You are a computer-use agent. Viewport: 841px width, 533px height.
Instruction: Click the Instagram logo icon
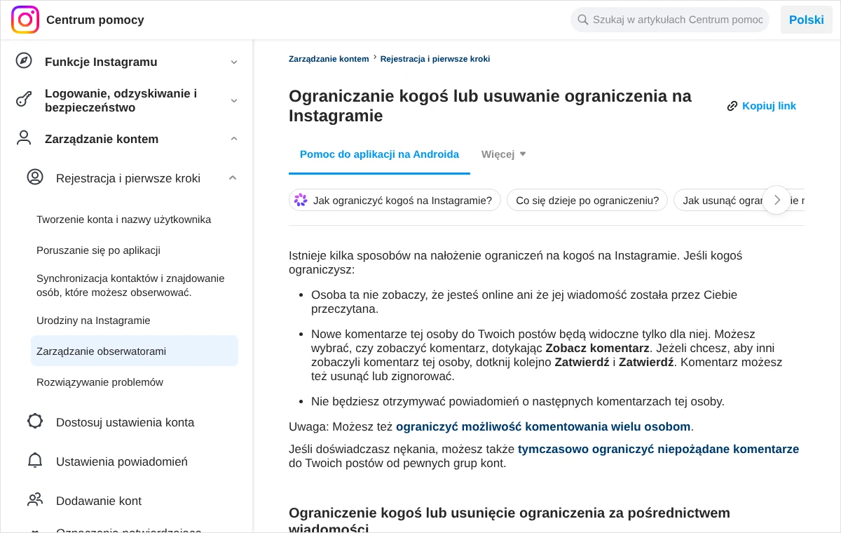pos(25,20)
